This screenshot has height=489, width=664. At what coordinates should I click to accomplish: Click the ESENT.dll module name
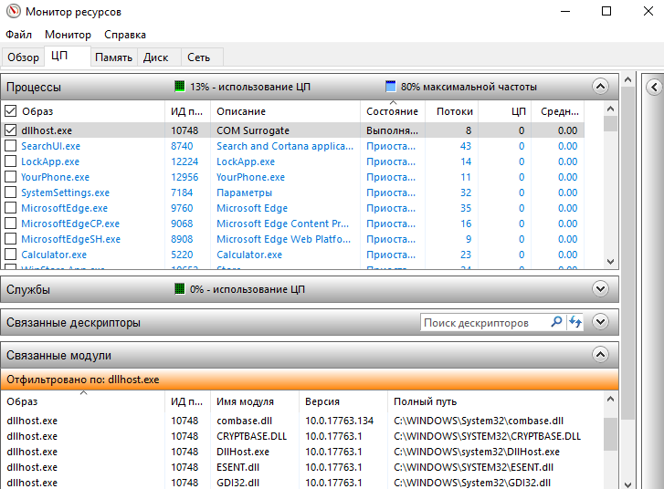pyautogui.click(x=237, y=467)
